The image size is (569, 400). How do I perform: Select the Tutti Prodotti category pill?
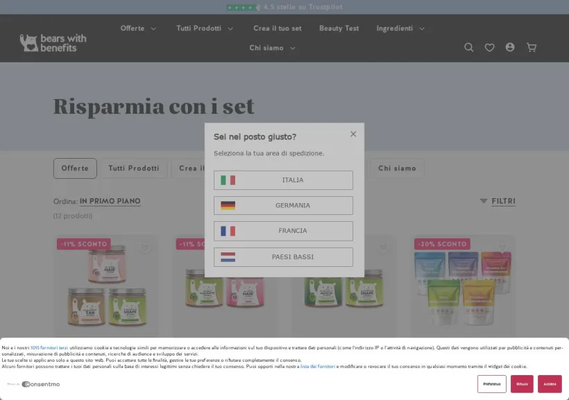pos(134,168)
